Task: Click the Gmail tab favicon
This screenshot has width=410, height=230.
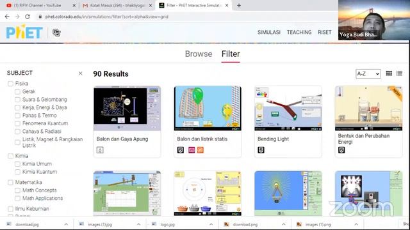Action: tap(85, 5)
